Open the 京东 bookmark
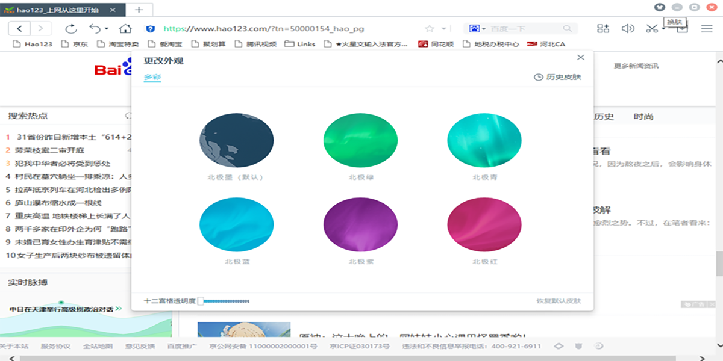723x361 pixels. tap(75, 44)
